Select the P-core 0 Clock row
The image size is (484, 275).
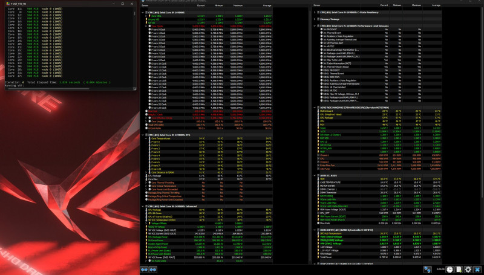pyautogui.click(x=208, y=30)
